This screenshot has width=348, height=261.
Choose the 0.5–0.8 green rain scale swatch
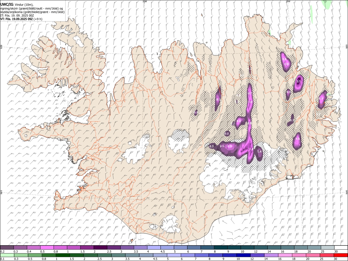[35, 255]
